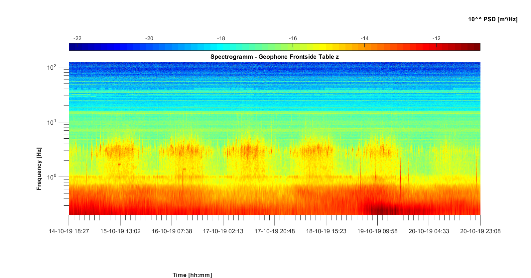531x278 pixels.
Task: Click the '20-10-19 23:08' time label
Action: [x=480, y=231]
